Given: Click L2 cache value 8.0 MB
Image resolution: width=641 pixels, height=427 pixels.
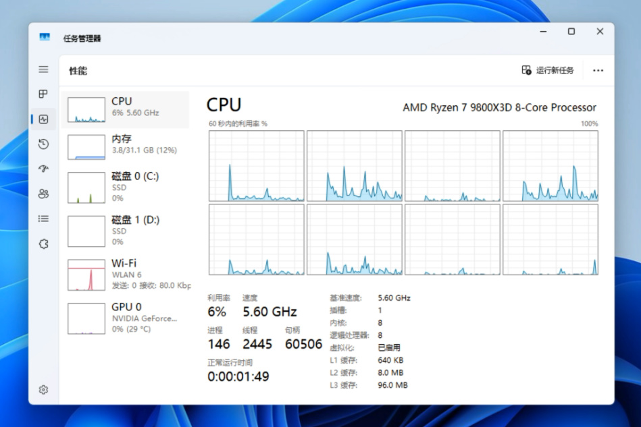Looking at the screenshot, I should point(390,373).
